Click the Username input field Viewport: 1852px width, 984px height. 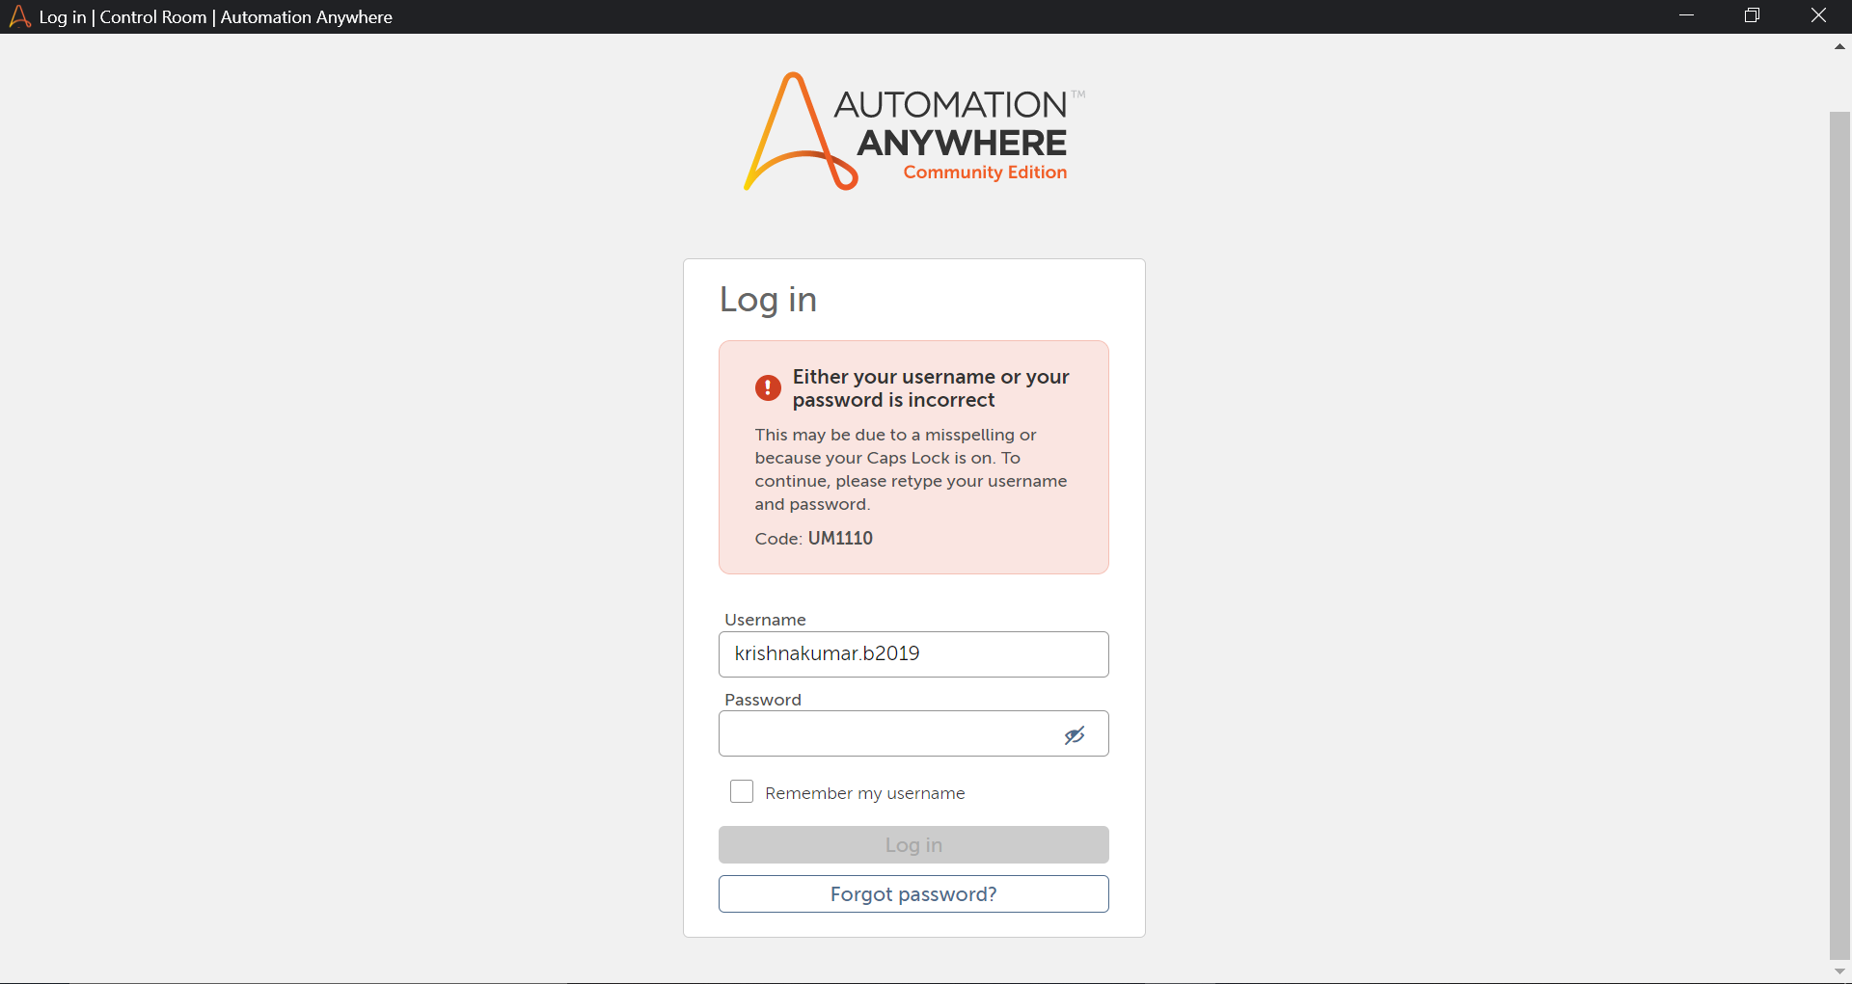tap(913, 654)
